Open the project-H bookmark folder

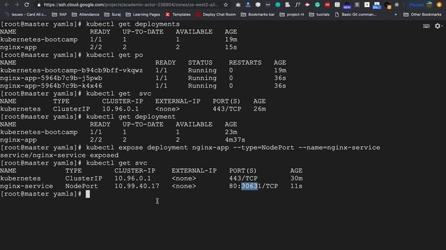[292, 15]
